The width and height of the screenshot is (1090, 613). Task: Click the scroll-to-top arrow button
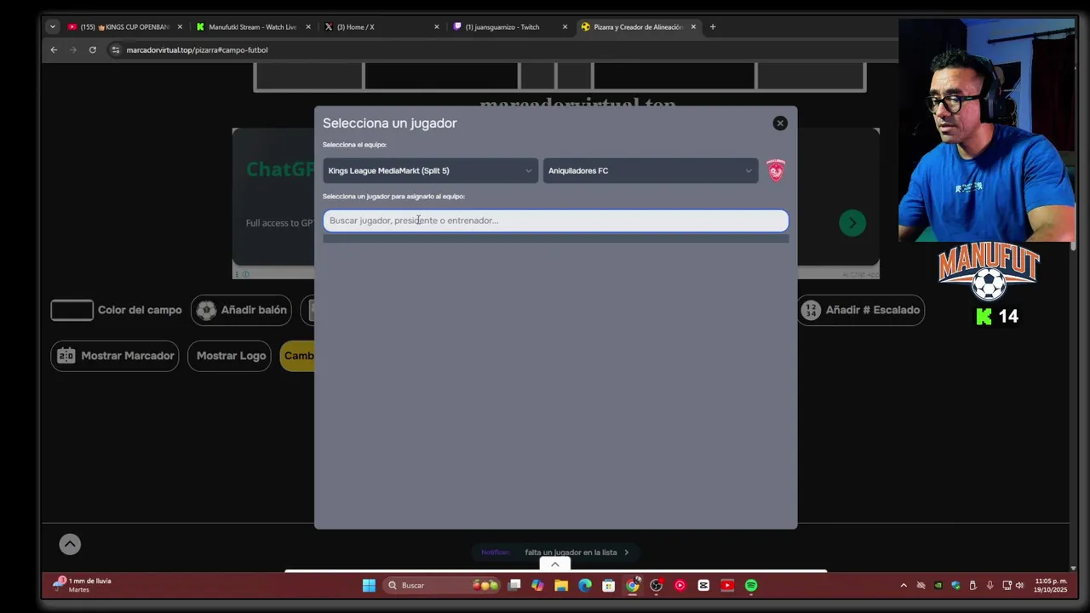[x=70, y=544]
